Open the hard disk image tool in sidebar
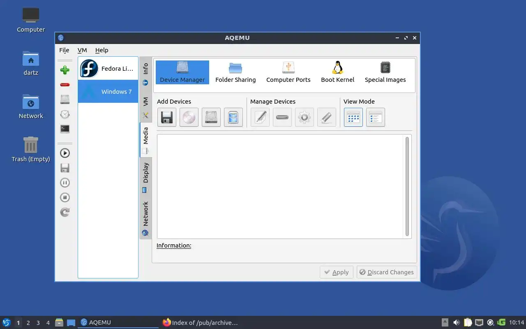Screen dimensions: 526x329 point(65,99)
